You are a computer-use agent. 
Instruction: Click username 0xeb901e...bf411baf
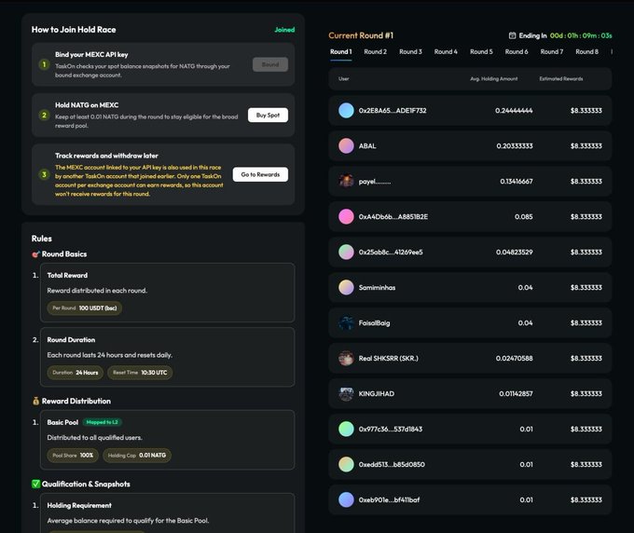389,499
